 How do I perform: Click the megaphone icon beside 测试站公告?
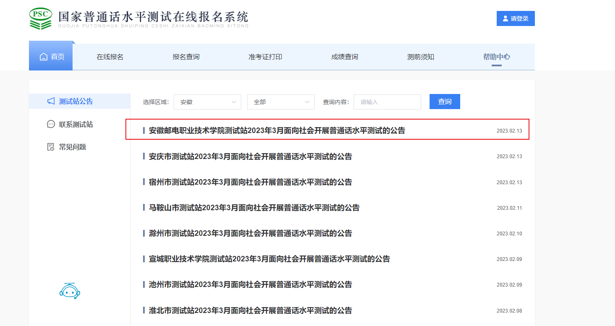(x=51, y=101)
